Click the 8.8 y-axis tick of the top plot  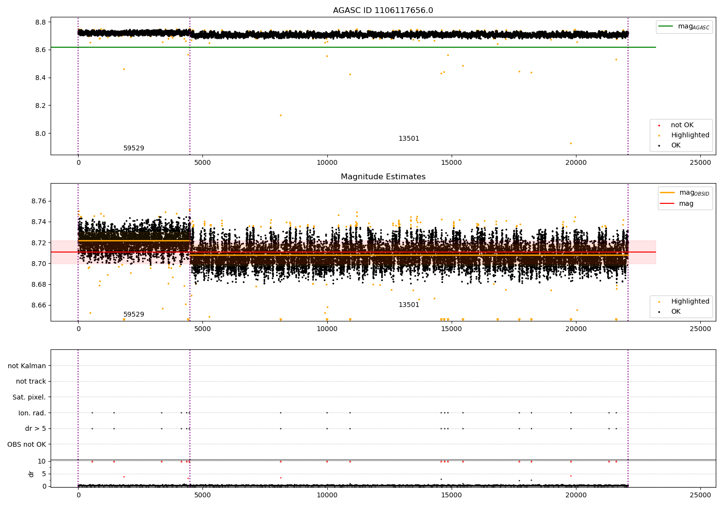[x=40, y=22]
